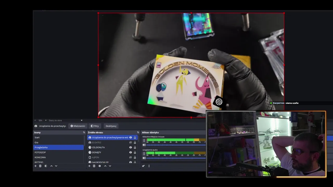Select the Gra scene

(x=59, y=142)
